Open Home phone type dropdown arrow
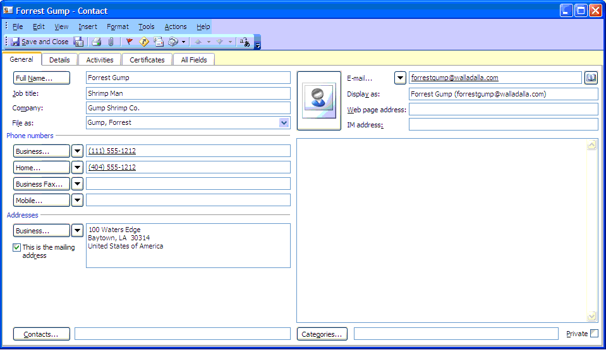 [77, 168]
